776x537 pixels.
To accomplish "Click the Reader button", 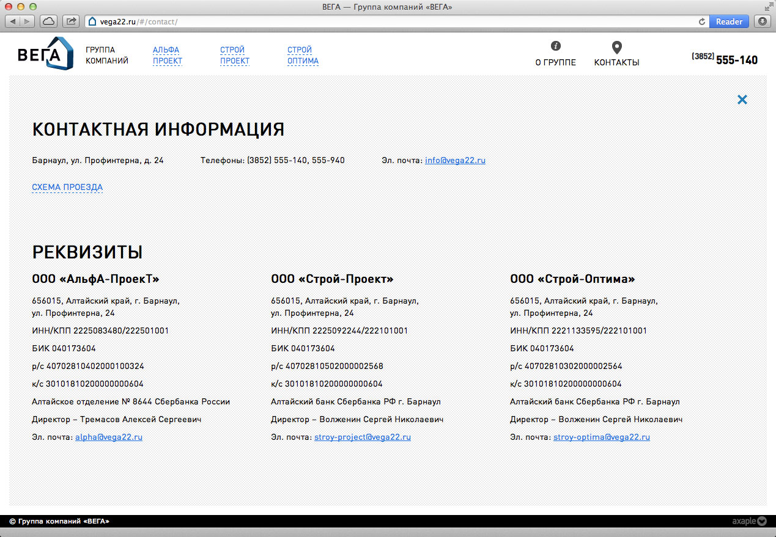I will click(728, 21).
